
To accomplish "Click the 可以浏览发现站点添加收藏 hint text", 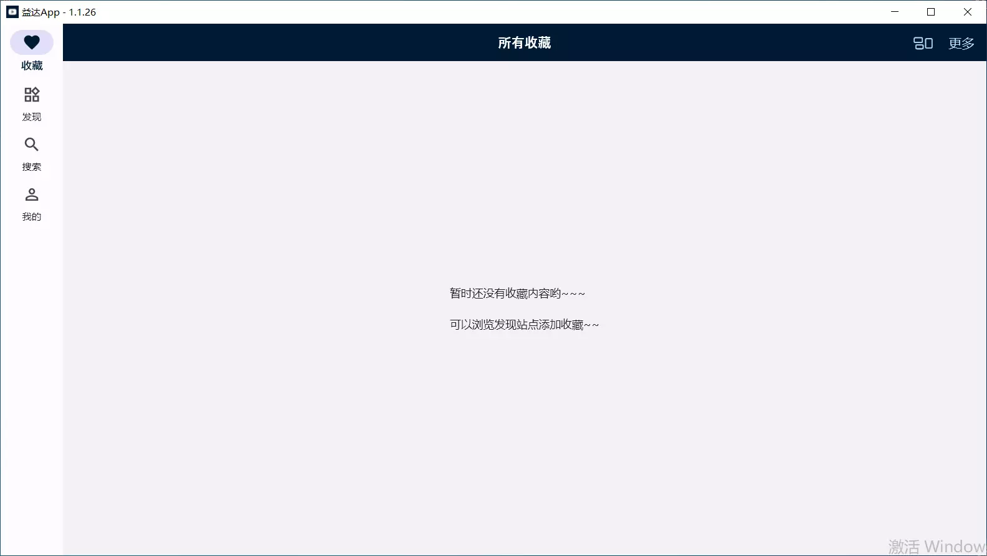I will click(524, 325).
